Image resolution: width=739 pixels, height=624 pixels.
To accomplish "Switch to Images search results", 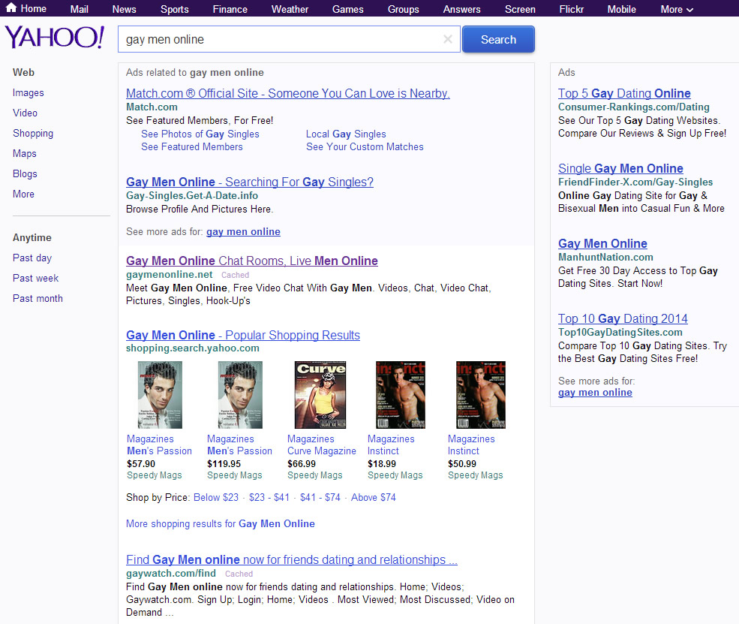I will 29,93.
